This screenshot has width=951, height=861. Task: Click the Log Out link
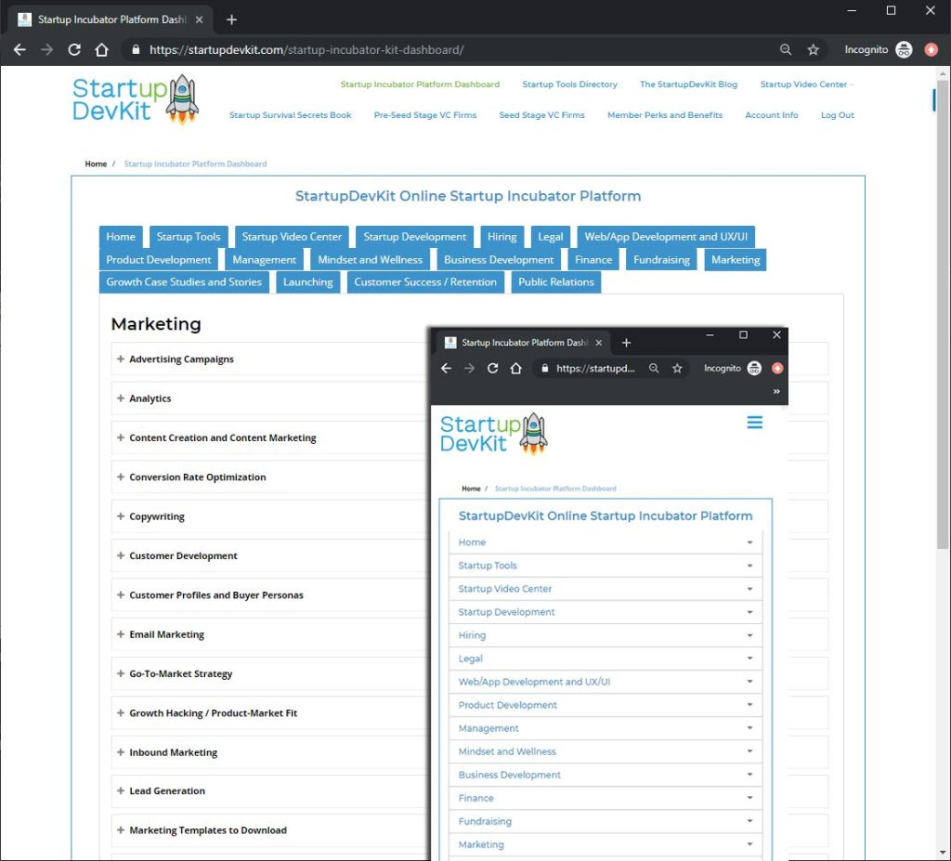point(837,115)
